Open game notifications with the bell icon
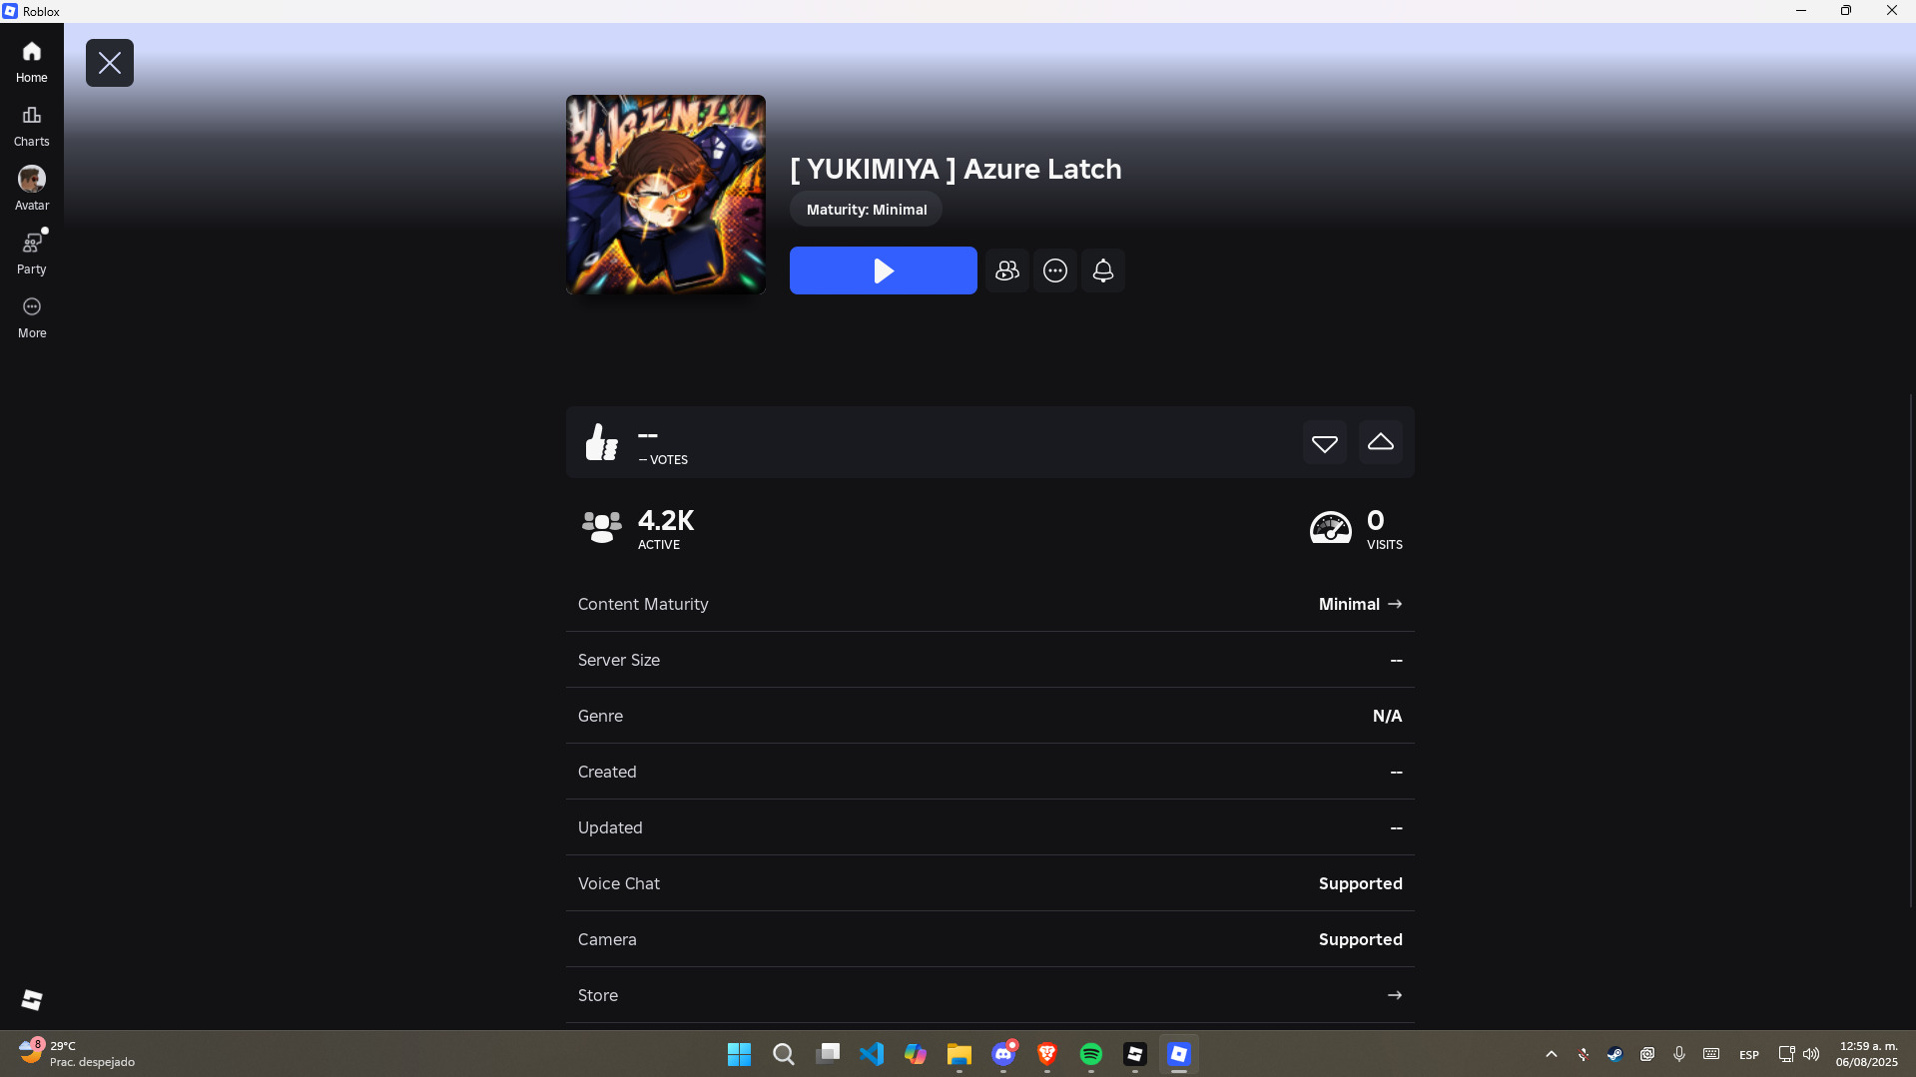The width and height of the screenshot is (1916, 1077). point(1102,269)
